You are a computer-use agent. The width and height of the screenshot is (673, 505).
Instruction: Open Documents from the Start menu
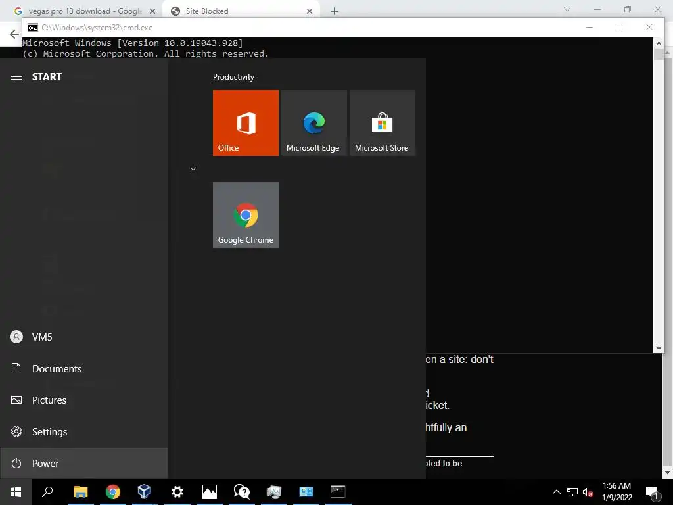(83, 368)
